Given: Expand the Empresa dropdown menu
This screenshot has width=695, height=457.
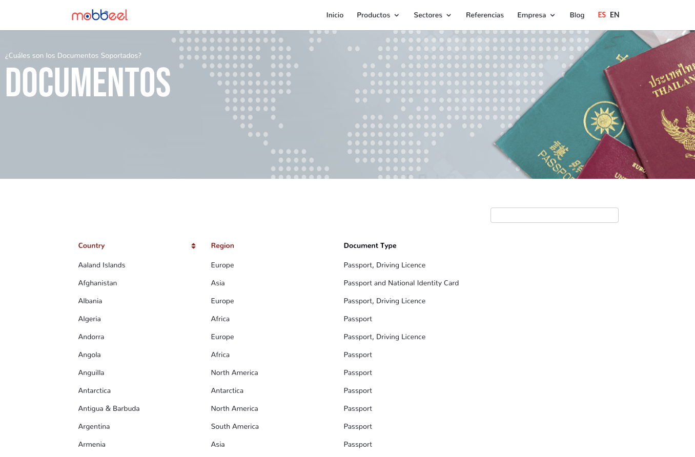Looking at the screenshot, I should tap(536, 15).
